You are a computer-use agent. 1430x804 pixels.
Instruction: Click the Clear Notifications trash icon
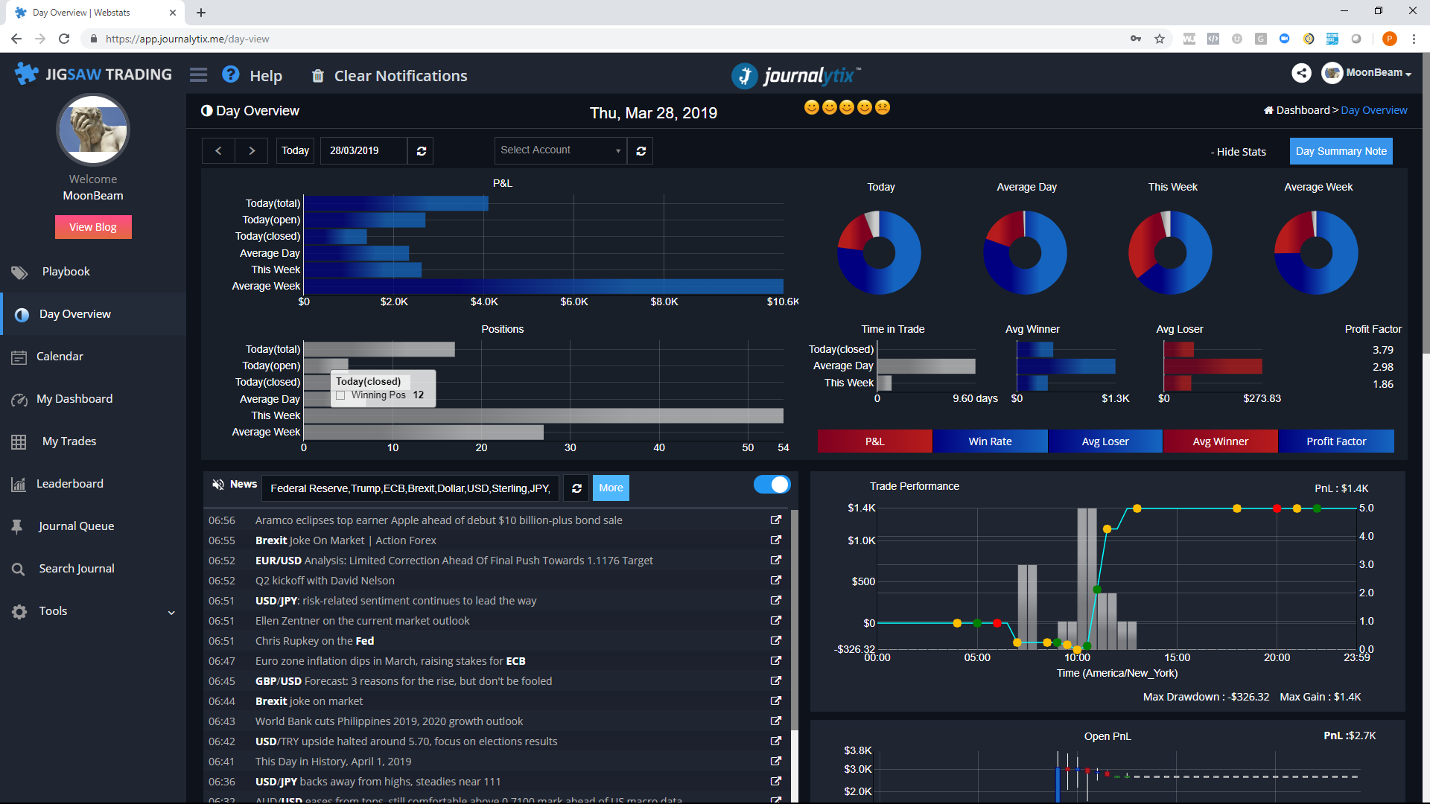(x=318, y=76)
